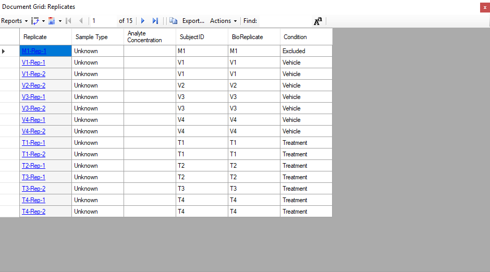Open the grid view options icon dropdown
The height and width of the screenshot is (272, 490).
tap(52, 21)
